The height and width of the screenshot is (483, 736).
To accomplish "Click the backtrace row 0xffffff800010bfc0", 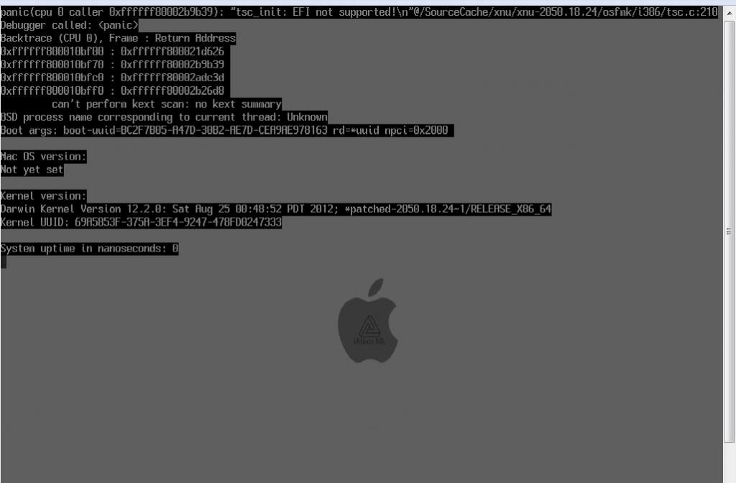I will 112,78.
